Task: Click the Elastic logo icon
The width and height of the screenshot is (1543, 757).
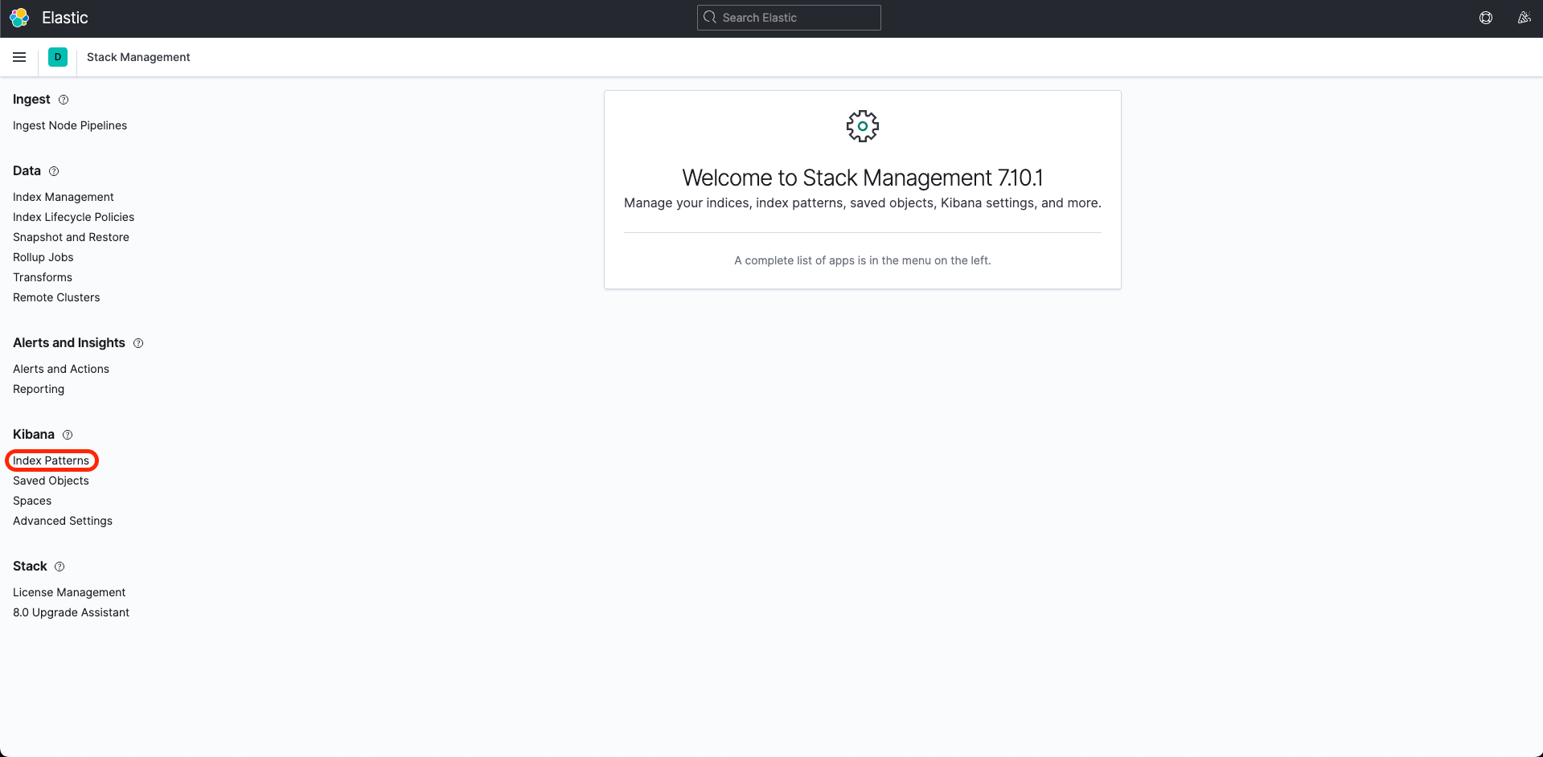Action: point(19,18)
